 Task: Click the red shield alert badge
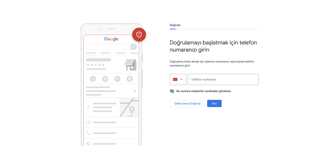[139, 34]
